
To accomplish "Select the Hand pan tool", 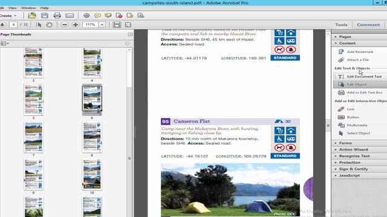I will (50, 25).
